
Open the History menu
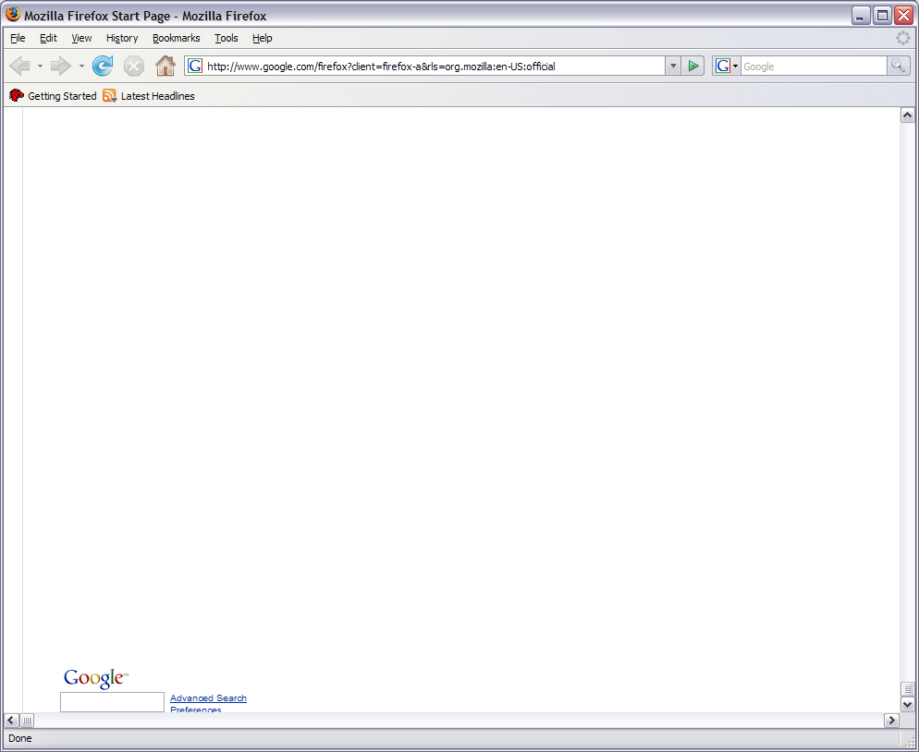click(122, 38)
